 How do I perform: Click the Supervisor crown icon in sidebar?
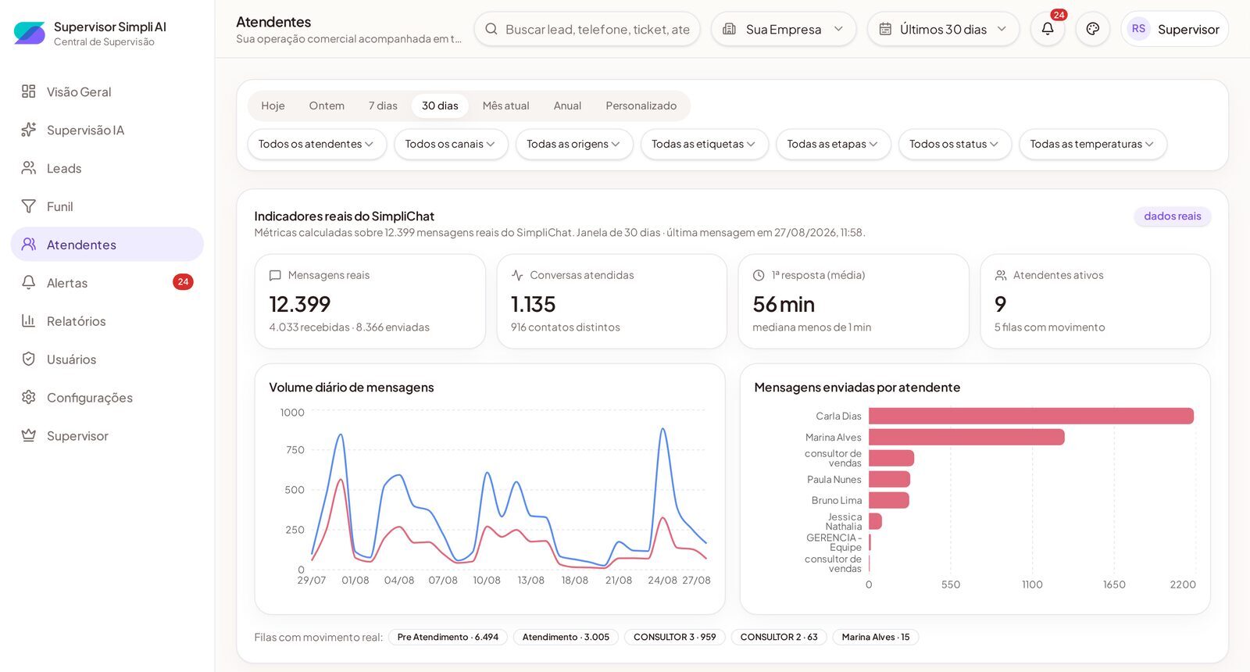coord(28,436)
